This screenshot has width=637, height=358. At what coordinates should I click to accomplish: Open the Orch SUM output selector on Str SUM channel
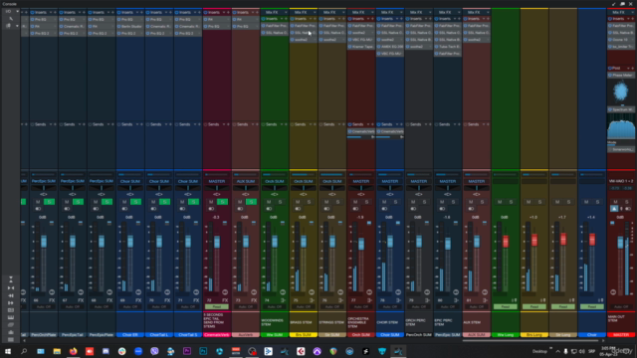click(331, 181)
